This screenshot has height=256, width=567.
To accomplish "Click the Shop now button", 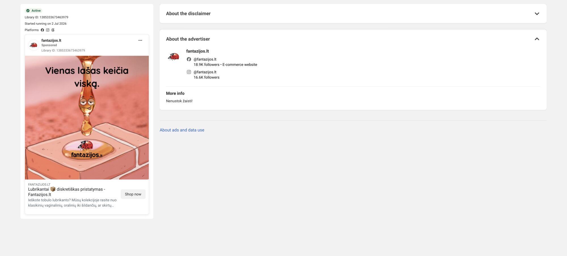I will pos(133,194).
